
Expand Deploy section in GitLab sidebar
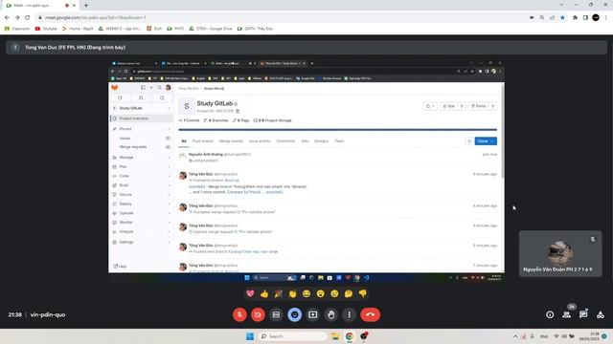pos(142,204)
